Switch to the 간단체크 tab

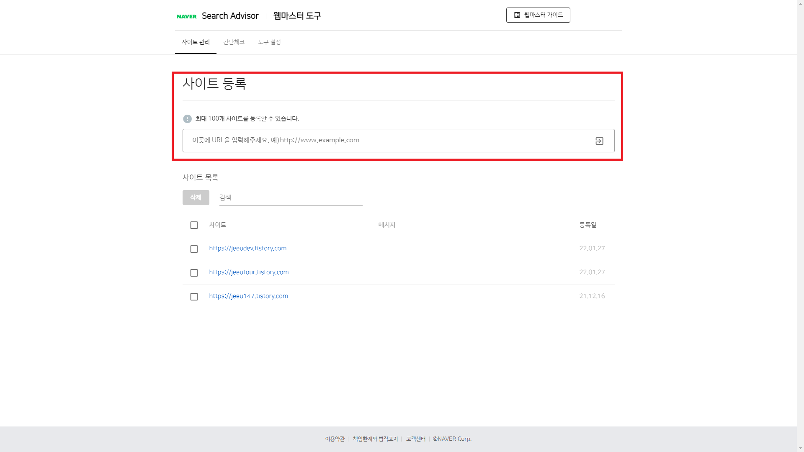point(234,42)
